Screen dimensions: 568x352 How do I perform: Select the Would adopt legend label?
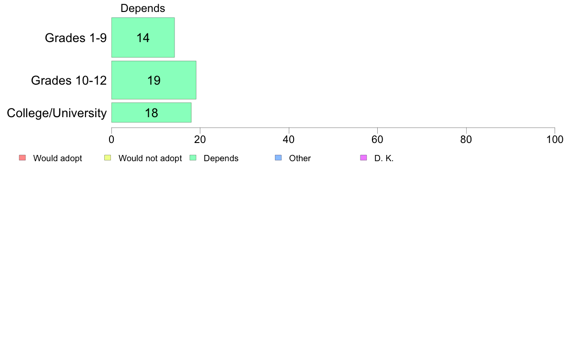click(x=57, y=158)
